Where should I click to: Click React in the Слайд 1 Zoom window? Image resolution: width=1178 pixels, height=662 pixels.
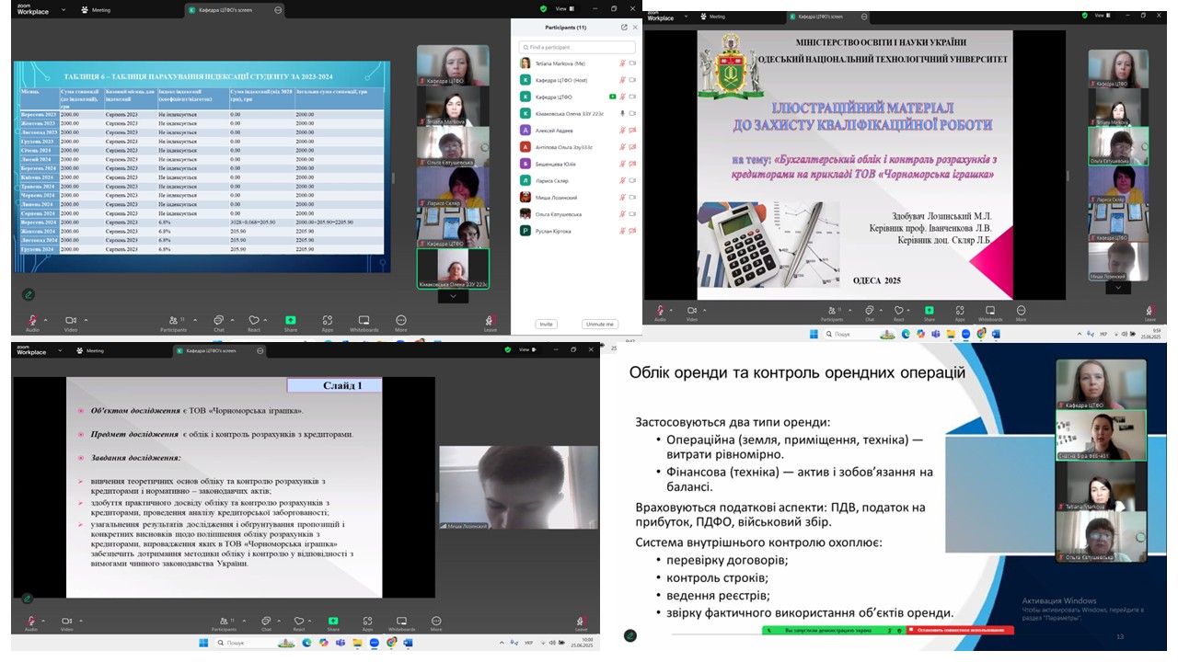coord(299,623)
